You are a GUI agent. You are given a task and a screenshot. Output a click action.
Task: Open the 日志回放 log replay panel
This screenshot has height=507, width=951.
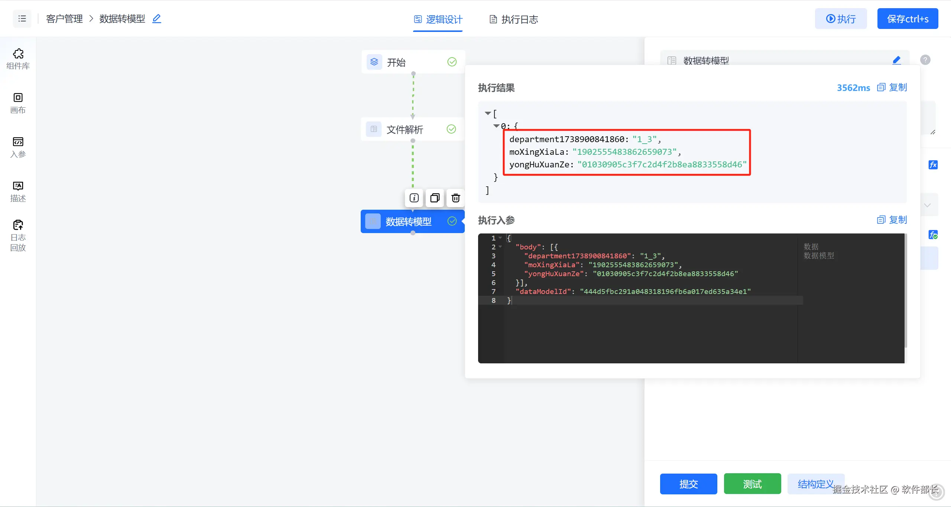18,235
